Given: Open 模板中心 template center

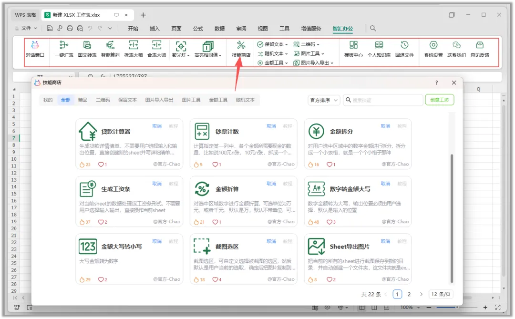Looking at the screenshot, I should point(353,49).
